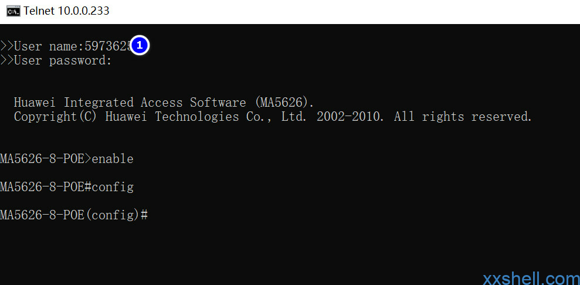Screen dimensions: 580x285
Task: Click the (MA5626) model text
Action: coord(284,103)
